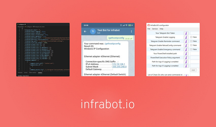Open the 255.255.240.0 subnet mask link
The width and height of the screenshot is (216, 127).
(119, 67)
